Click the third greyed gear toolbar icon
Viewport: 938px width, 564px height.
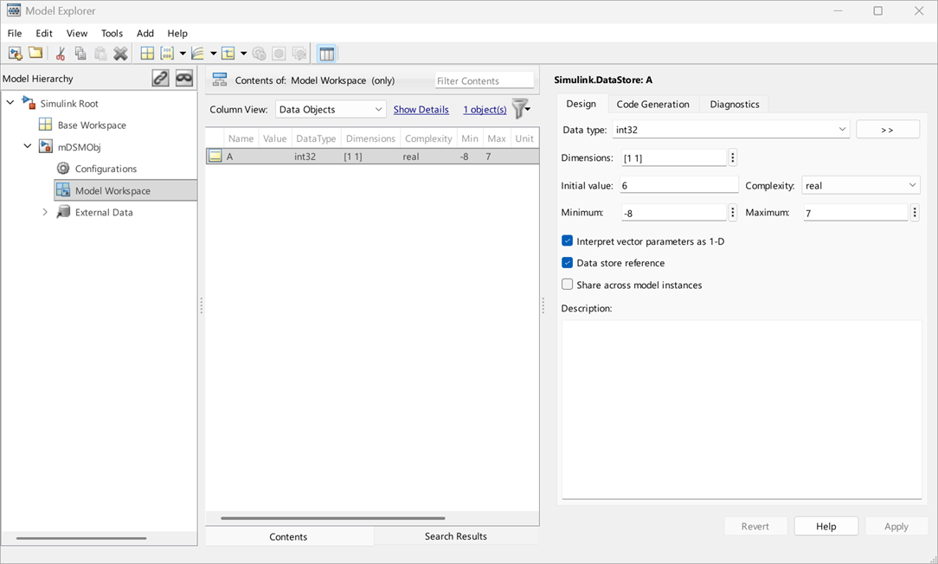(x=299, y=54)
